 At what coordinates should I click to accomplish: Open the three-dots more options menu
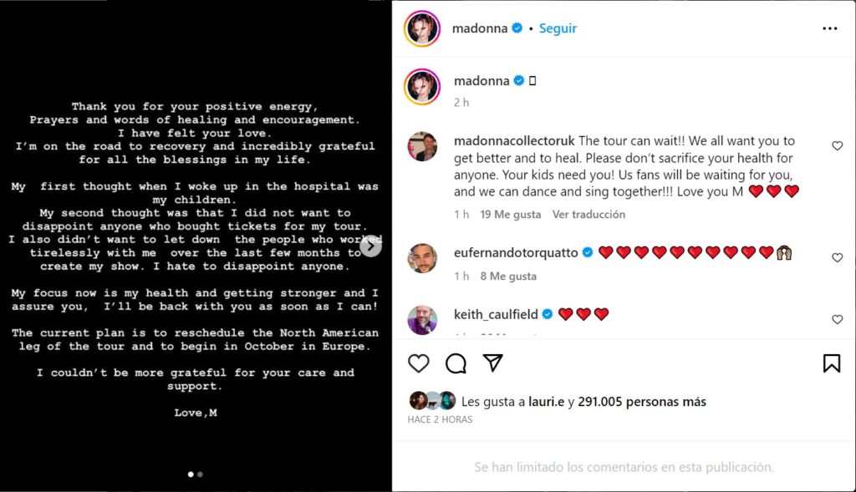point(830,28)
